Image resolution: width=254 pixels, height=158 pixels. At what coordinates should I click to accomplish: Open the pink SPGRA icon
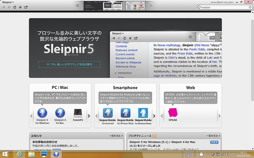pos(173,113)
